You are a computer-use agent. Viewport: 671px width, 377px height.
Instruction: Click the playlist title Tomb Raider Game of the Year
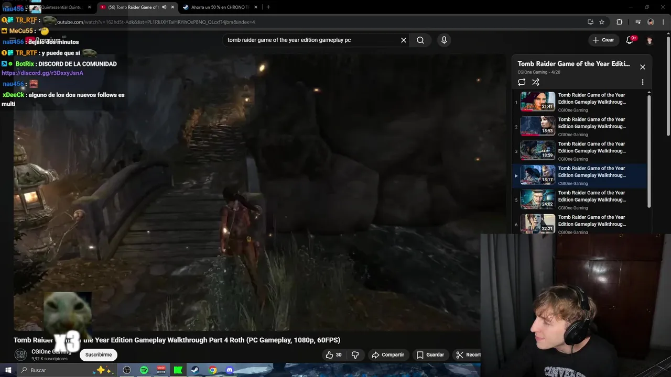coord(574,64)
